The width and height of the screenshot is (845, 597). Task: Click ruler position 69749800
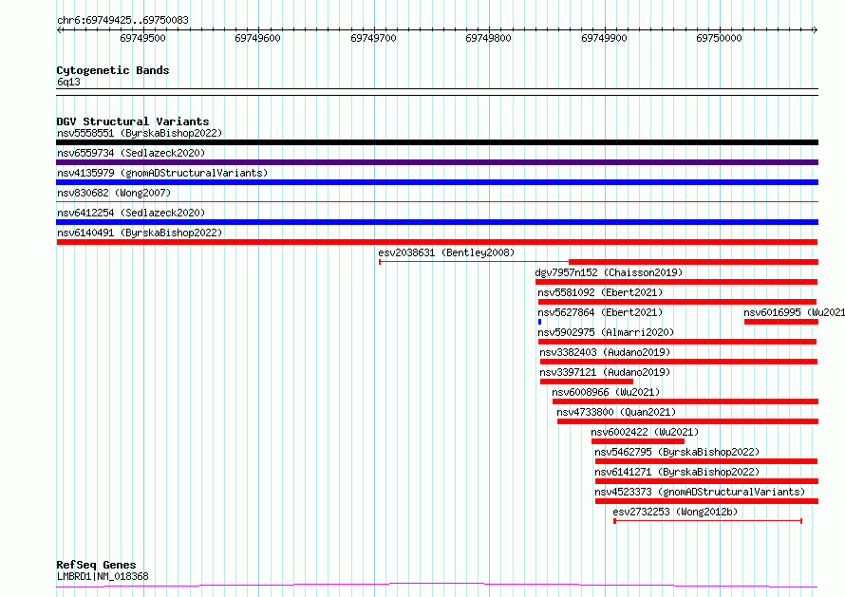click(x=488, y=38)
